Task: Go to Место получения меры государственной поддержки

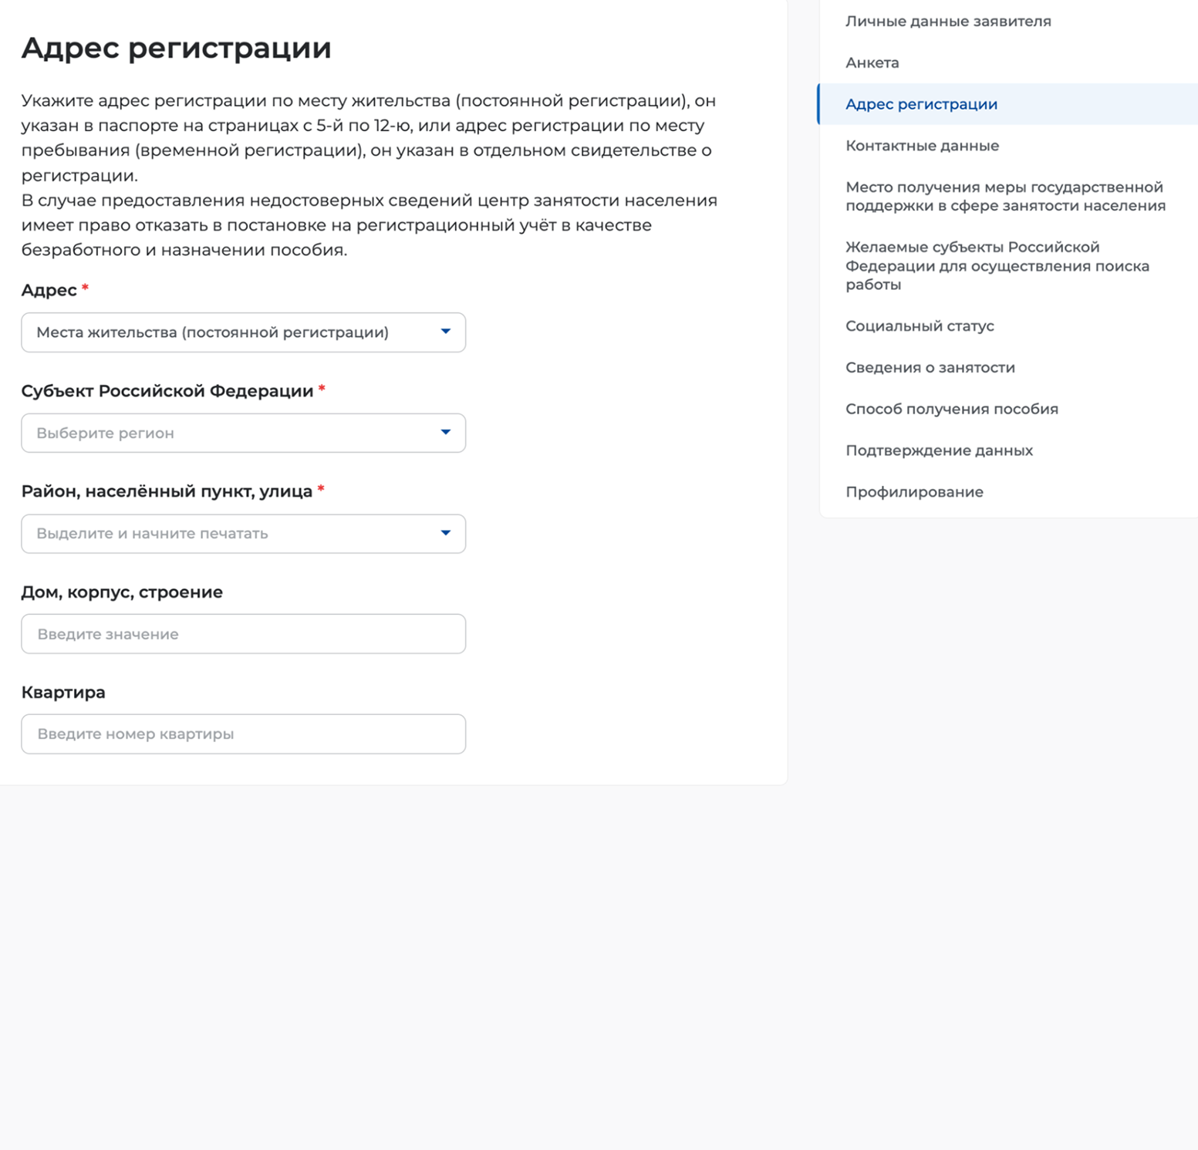Action: [1005, 197]
